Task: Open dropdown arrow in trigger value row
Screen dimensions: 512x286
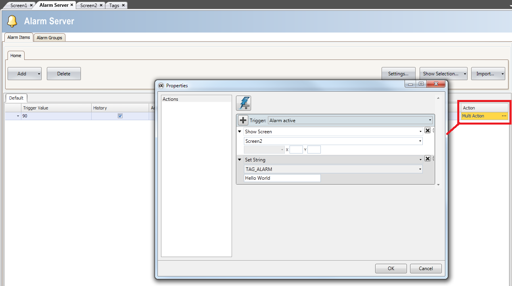Action: [x=17, y=116]
